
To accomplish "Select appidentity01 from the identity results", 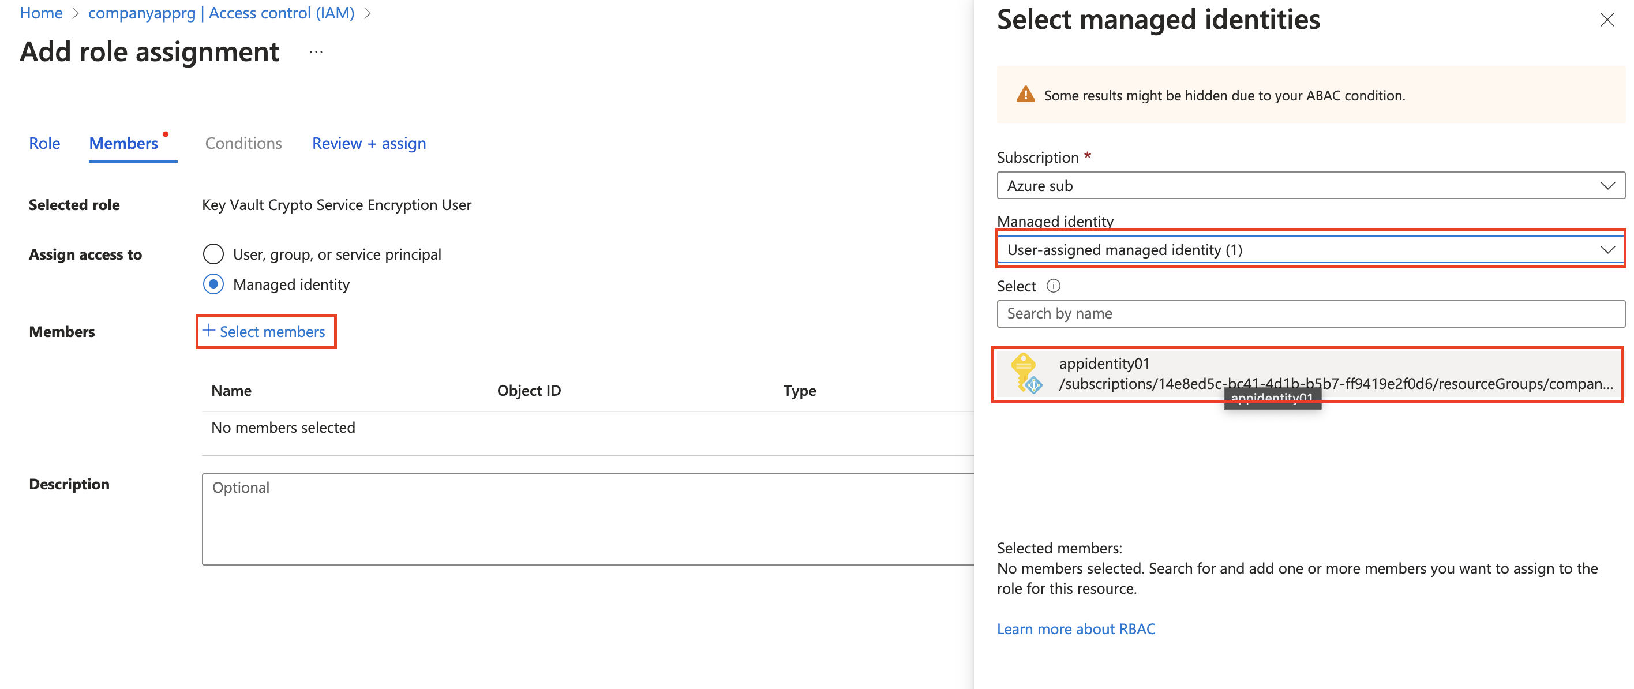I will click(1308, 374).
